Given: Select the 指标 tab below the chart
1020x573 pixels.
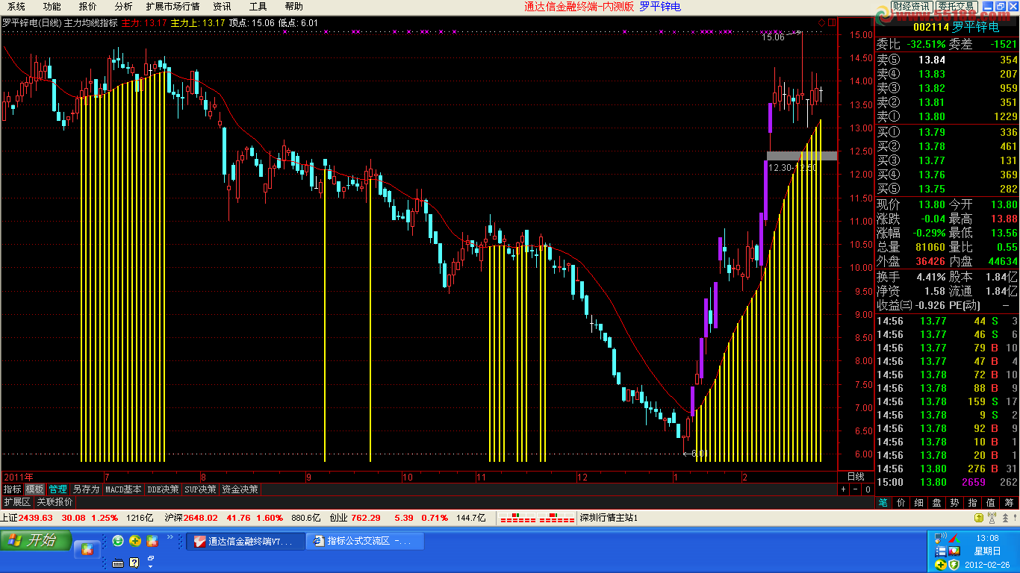Looking at the screenshot, I should pyautogui.click(x=13, y=489).
